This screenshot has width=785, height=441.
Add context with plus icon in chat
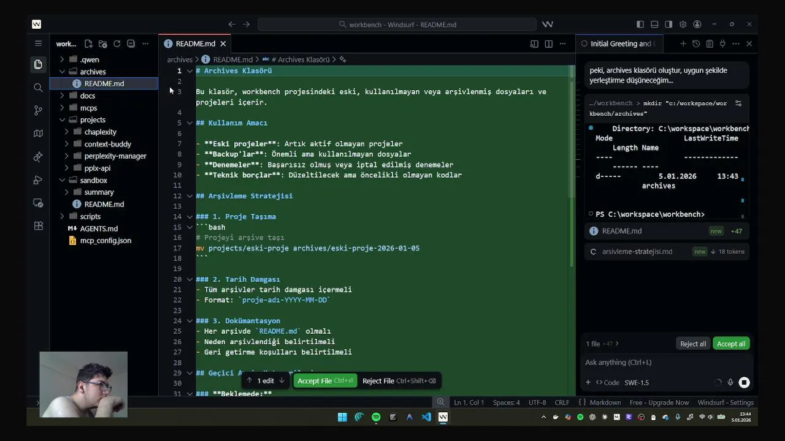pos(588,382)
